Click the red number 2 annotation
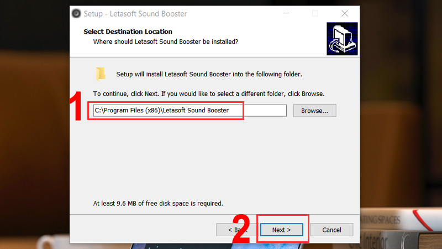Screen dimensions: 442x249 [241, 229]
